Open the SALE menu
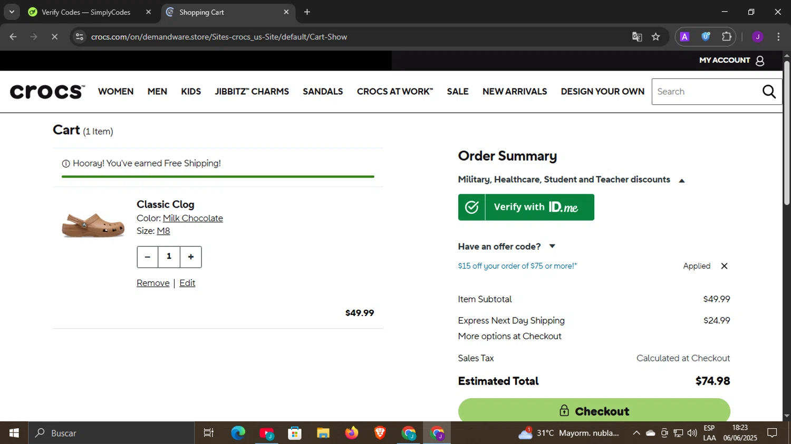The image size is (791, 444). coord(458,92)
